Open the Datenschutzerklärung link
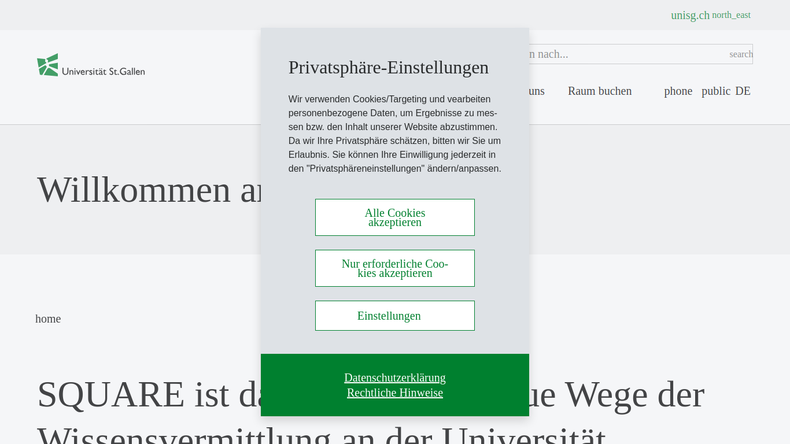790x444 pixels. (395, 378)
